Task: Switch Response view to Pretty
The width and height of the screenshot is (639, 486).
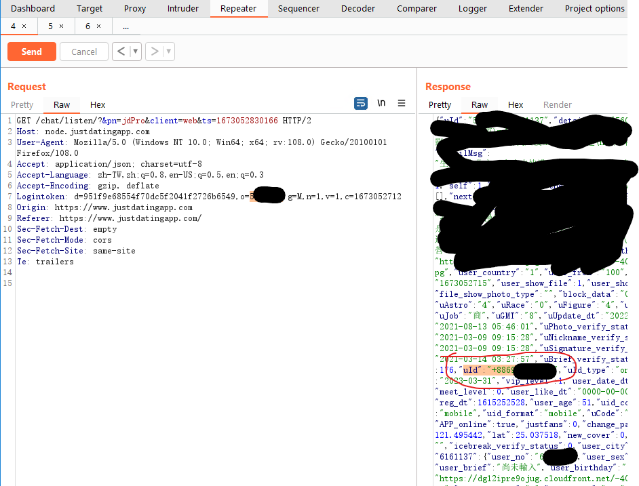Action: pos(440,104)
